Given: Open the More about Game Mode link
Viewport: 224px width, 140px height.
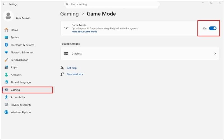Looking at the screenshot, I should point(84,32).
